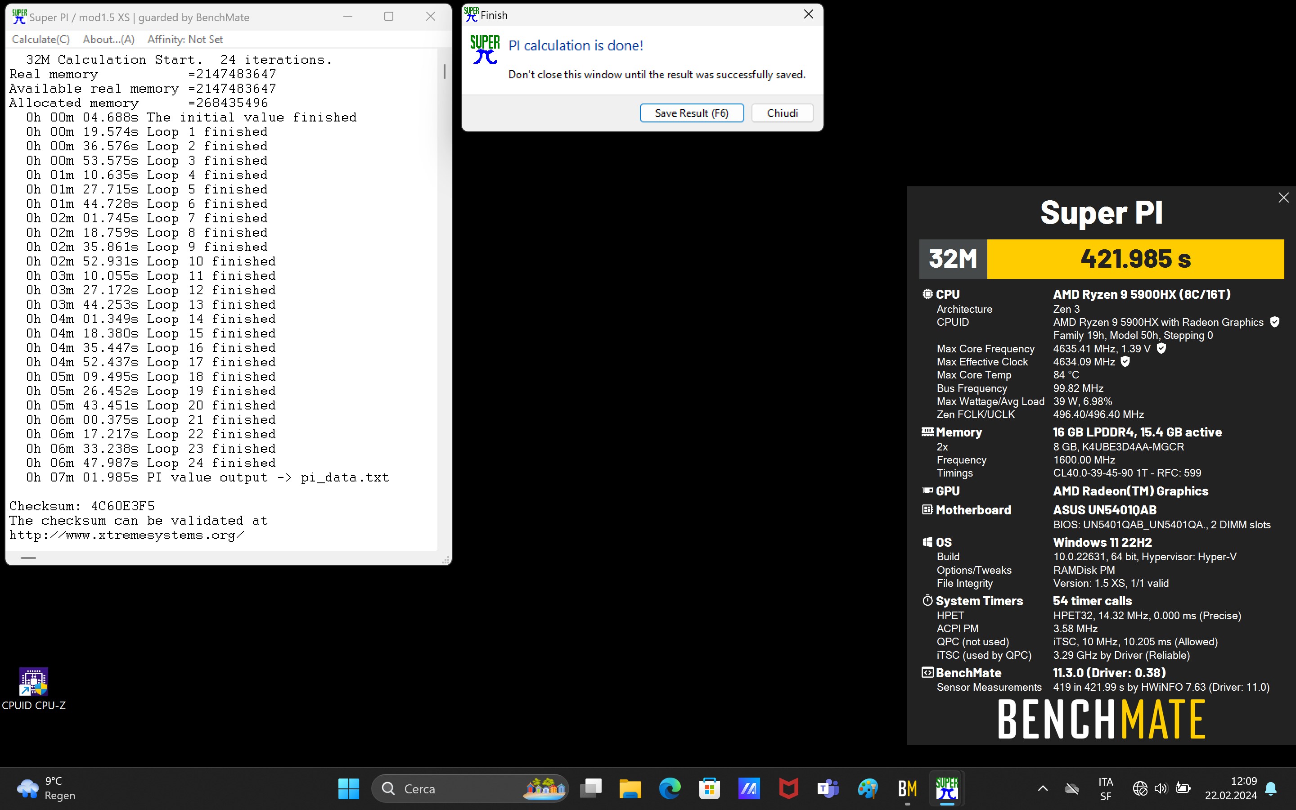Click the cloud sync tray icon

pos(1071,788)
